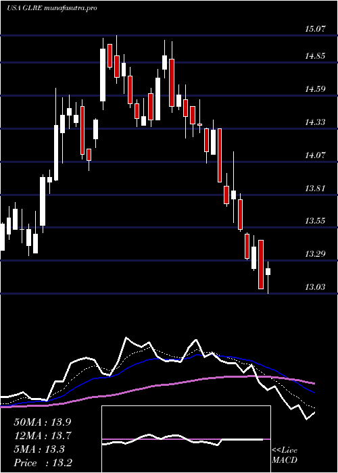Click the last white candlestick near 13.2
Image resolution: width=338 pixels, height=473 pixels.
point(268,278)
